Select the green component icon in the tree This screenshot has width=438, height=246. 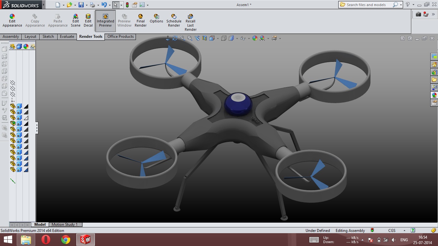[13, 123]
